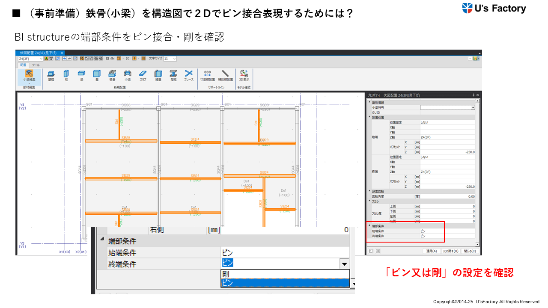Open the 3D表示 model view
Viewport: 548px width, 308px height.
point(244,76)
